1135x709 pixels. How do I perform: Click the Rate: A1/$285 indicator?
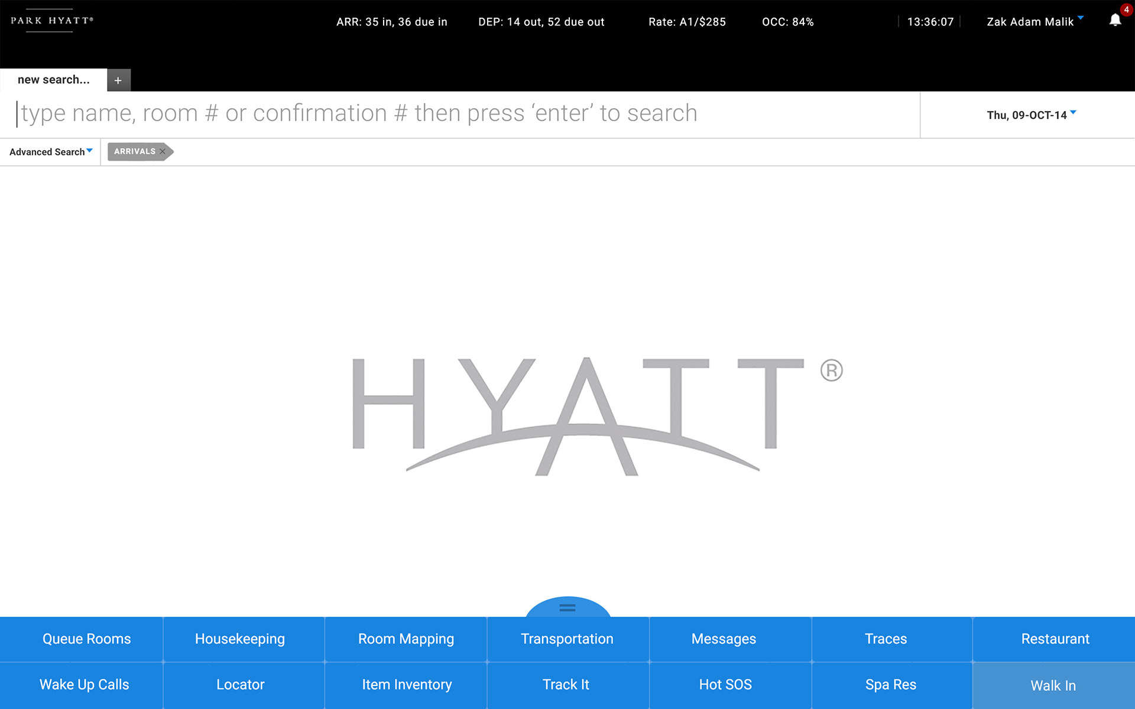687,22
